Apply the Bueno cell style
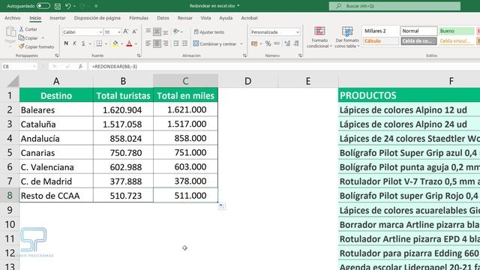 (x=457, y=31)
